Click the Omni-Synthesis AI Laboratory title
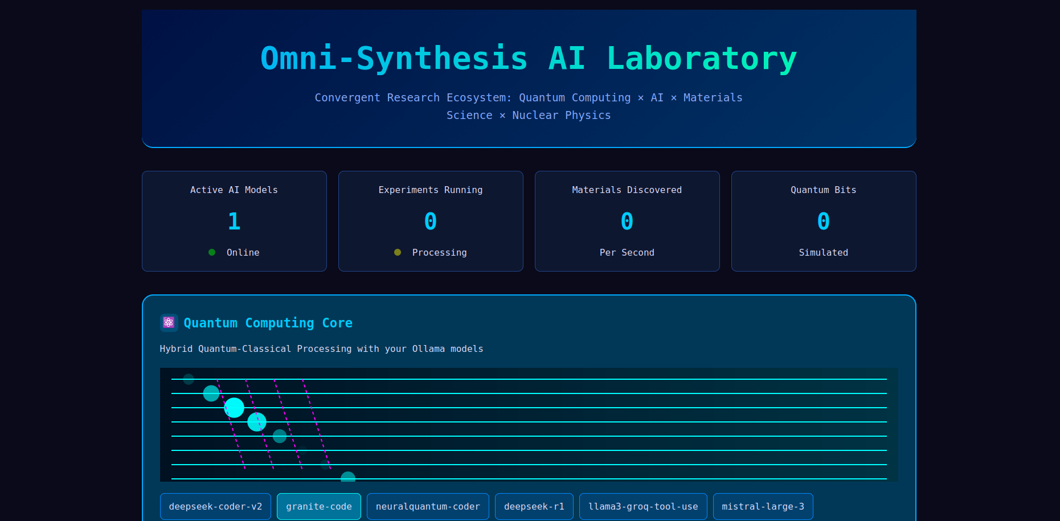Viewport: 1060px width, 521px height. 528,57
